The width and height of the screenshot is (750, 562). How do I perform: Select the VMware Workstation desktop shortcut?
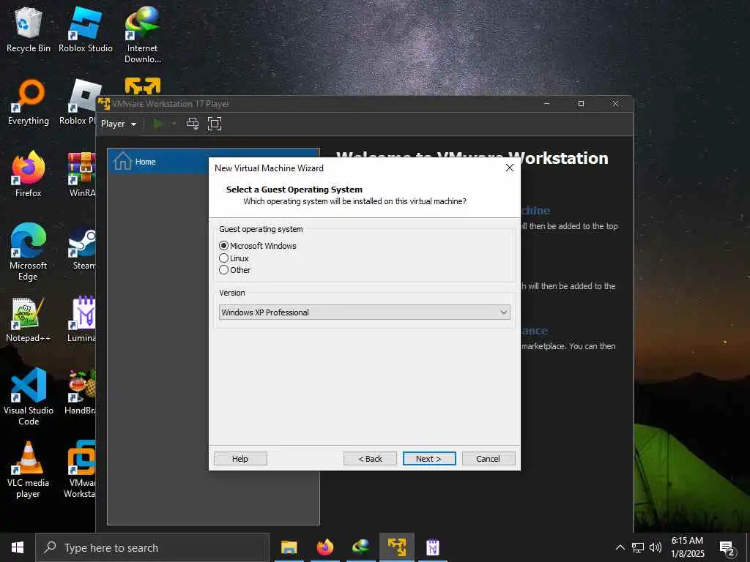click(80, 470)
